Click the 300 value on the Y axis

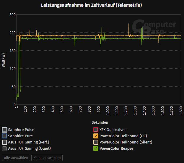pyautogui.click(x=12, y=15)
